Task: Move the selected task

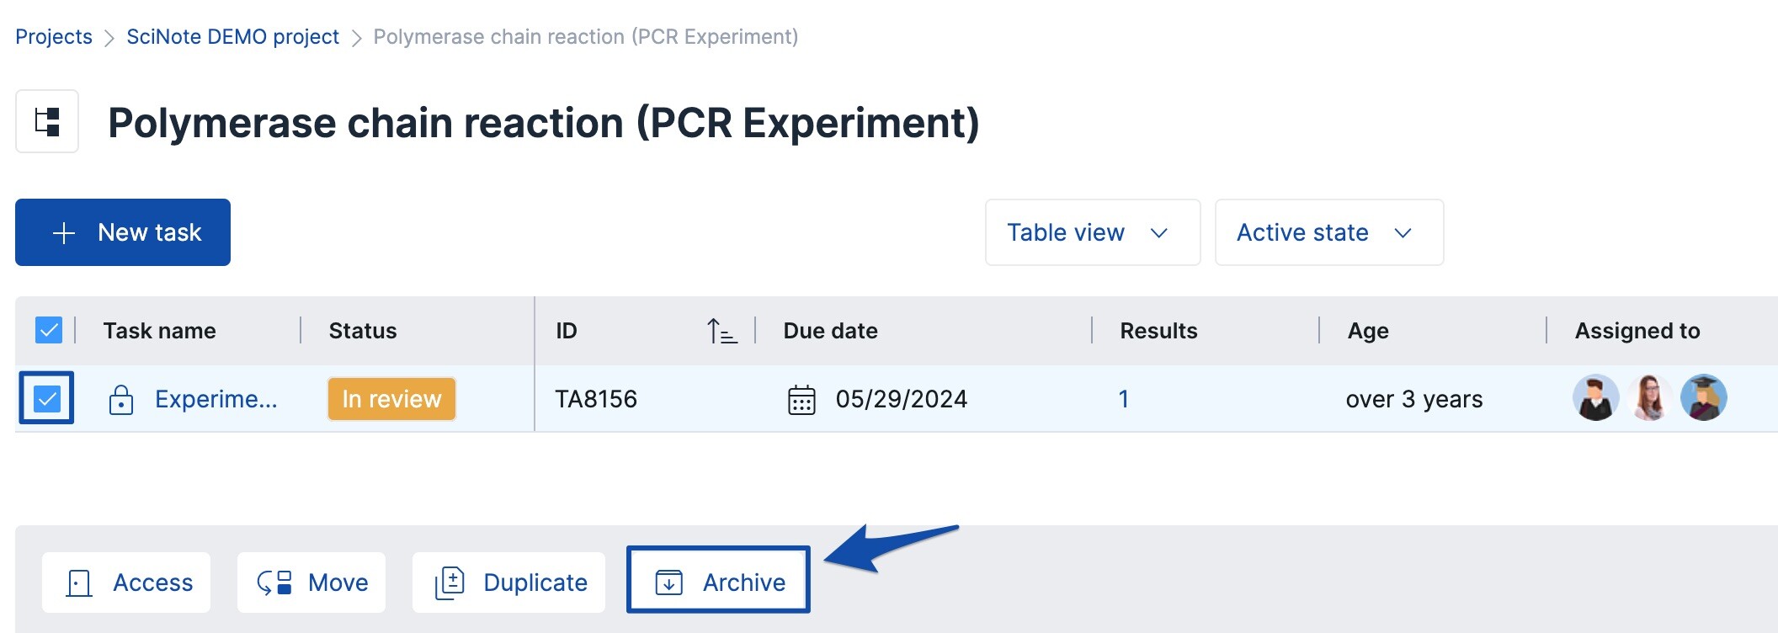Action: pyautogui.click(x=311, y=582)
